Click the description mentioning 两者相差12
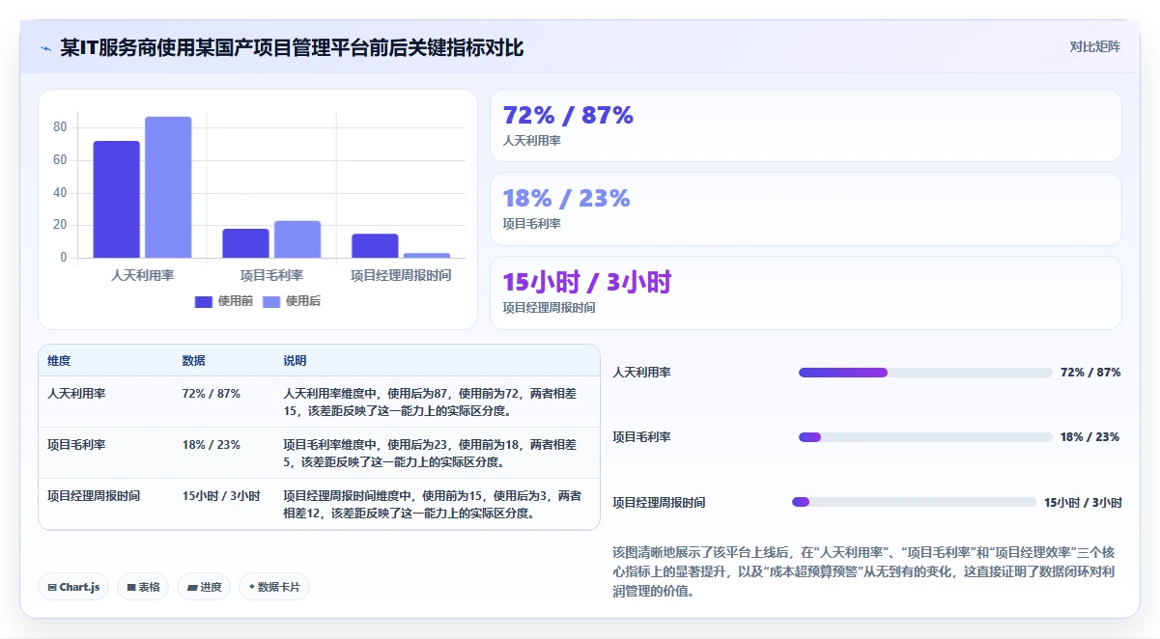This screenshot has height=639, width=1160. 433,504
